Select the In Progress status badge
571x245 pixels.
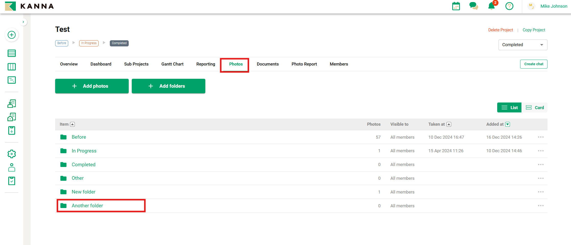coord(89,43)
